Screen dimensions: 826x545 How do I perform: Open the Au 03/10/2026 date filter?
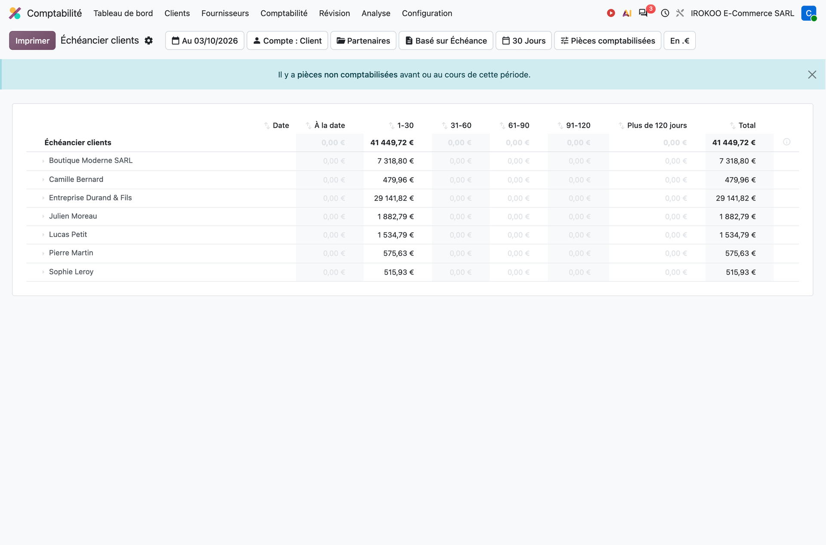(x=205, y=40)
